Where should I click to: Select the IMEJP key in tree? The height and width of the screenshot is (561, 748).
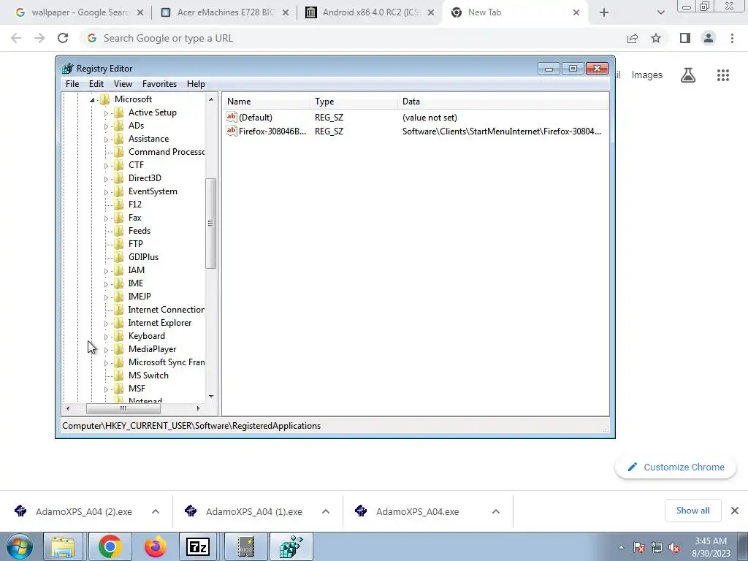click(x=140, y=297)
